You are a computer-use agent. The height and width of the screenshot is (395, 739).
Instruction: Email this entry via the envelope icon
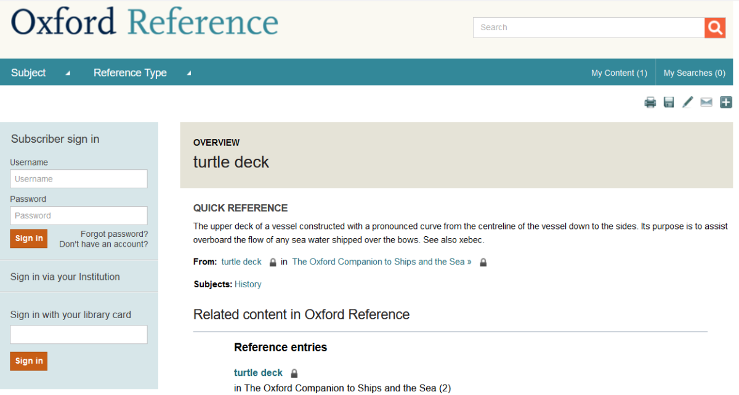coord(706,102)
